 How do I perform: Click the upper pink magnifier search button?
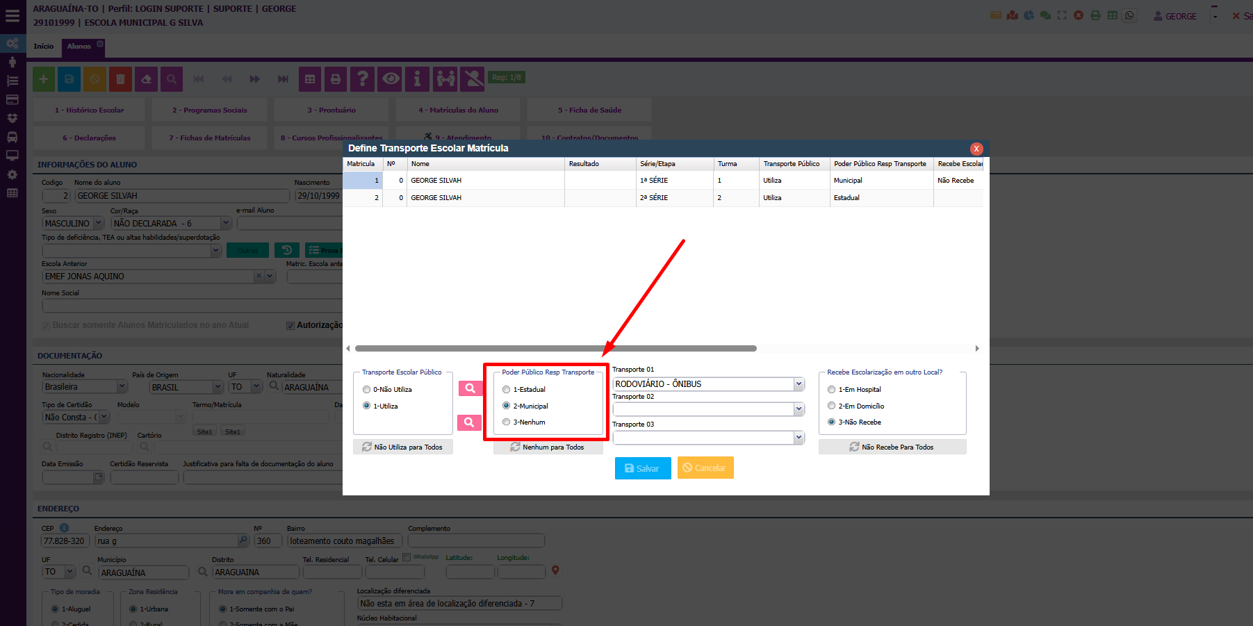click(470, 388)
